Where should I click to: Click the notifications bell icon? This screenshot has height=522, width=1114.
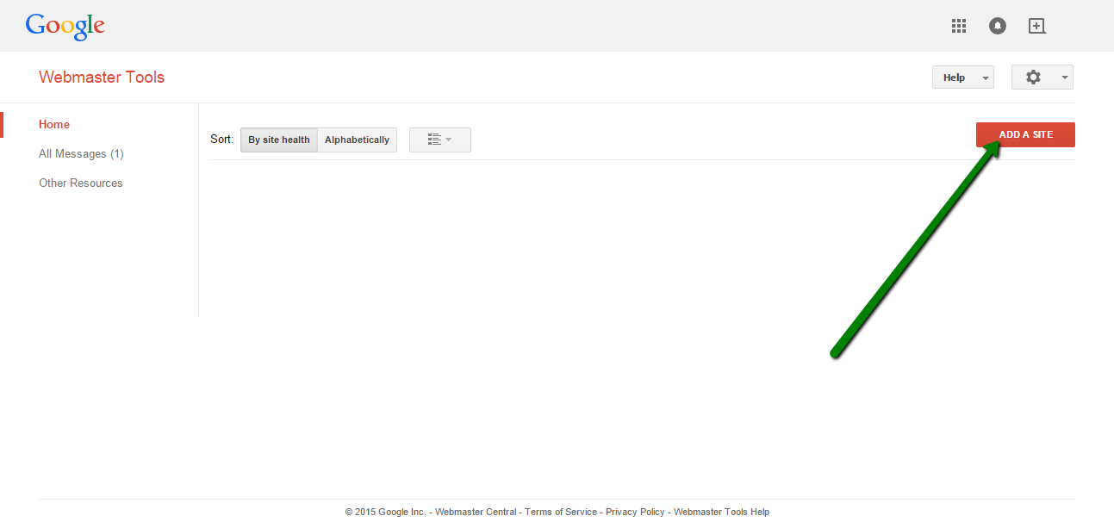click(x=998, y=26)
